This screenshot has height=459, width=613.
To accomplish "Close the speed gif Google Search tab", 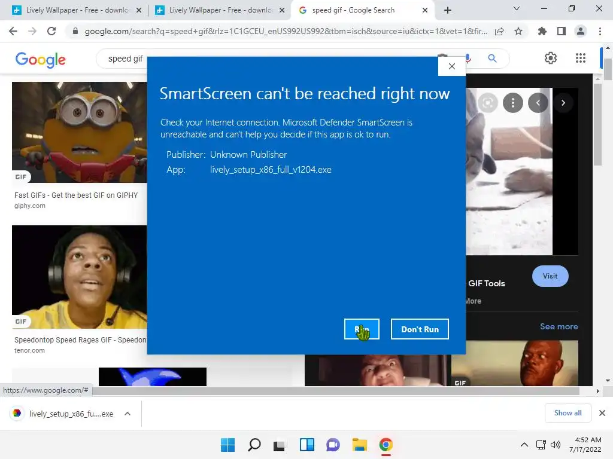I will tap(425, 11).
